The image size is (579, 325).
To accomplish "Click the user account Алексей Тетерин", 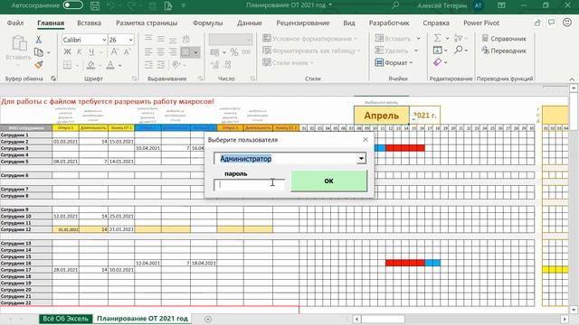I will pos(442,5).
